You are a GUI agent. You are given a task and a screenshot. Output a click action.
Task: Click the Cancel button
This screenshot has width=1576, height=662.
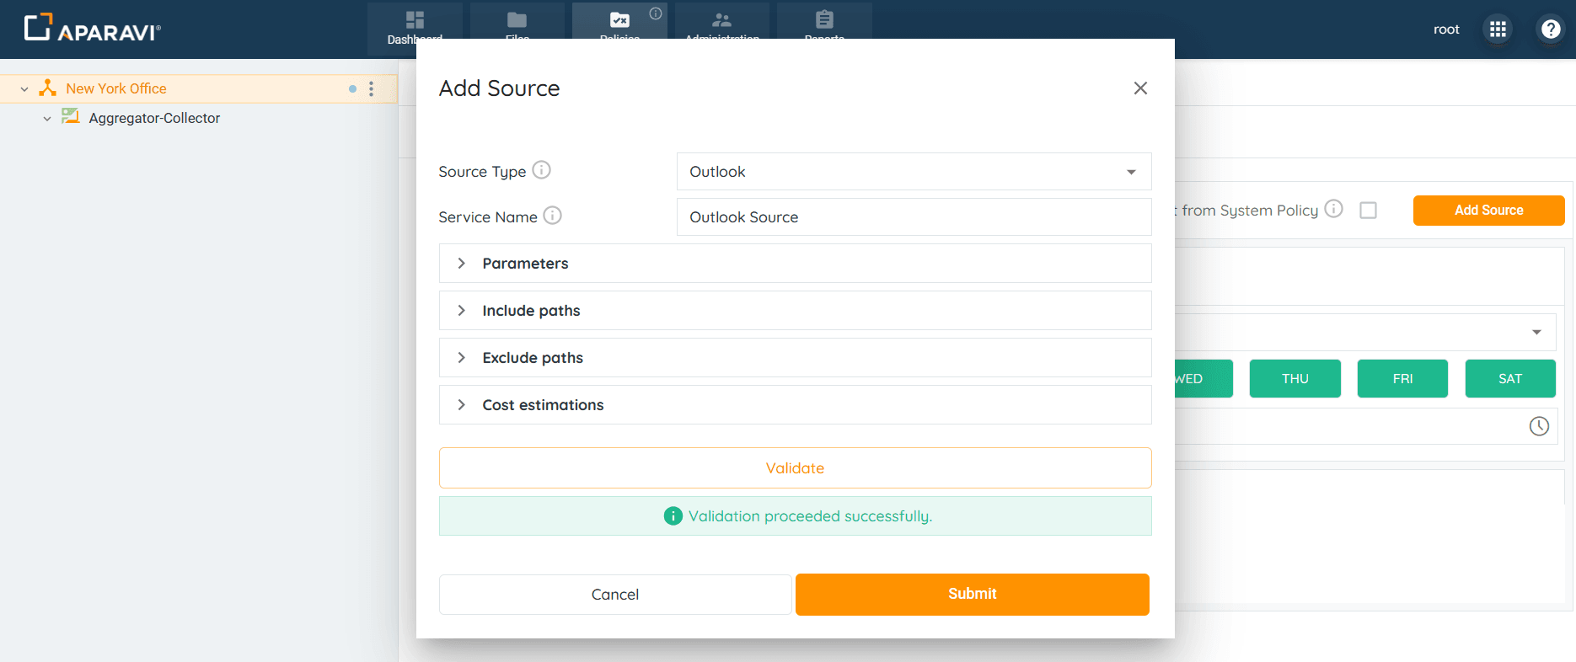click(615, 595)
